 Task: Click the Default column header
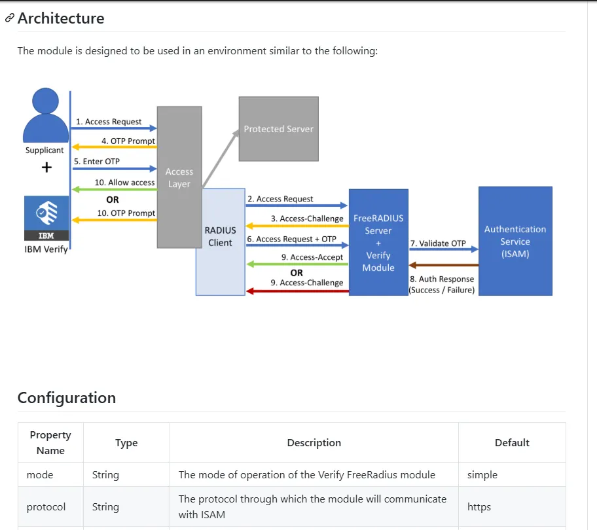512,442
